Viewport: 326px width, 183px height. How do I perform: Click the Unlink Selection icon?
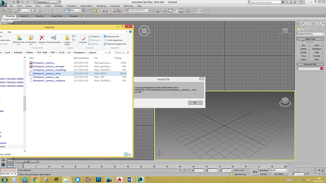click(9, 10)
